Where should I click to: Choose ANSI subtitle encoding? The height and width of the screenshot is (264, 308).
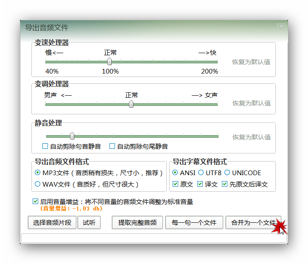(175, 173)
